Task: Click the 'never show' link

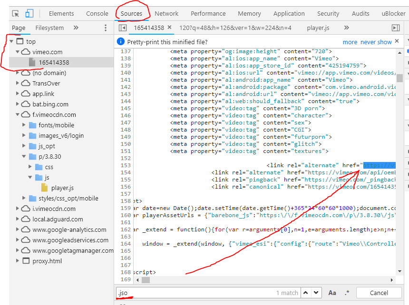Action: point(376,42)
